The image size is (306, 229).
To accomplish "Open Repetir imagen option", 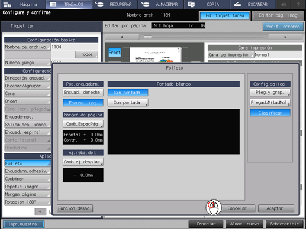I will (27, 187).
